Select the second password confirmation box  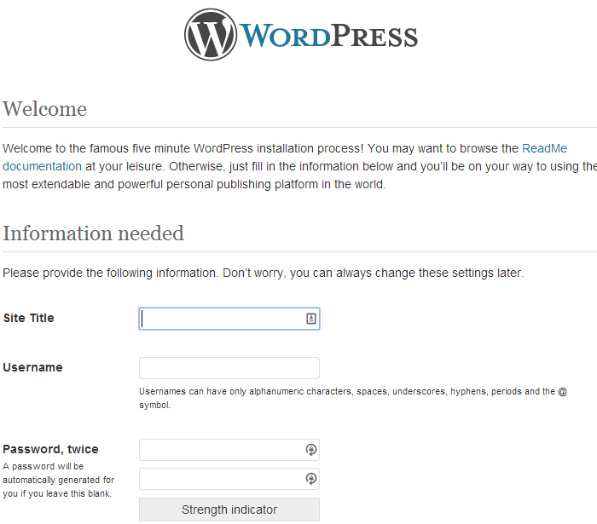click(x=229, y=479)
